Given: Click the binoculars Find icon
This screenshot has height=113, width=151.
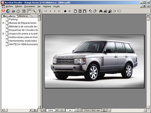Looking at the screenshot, I should (x=101, y=11).
